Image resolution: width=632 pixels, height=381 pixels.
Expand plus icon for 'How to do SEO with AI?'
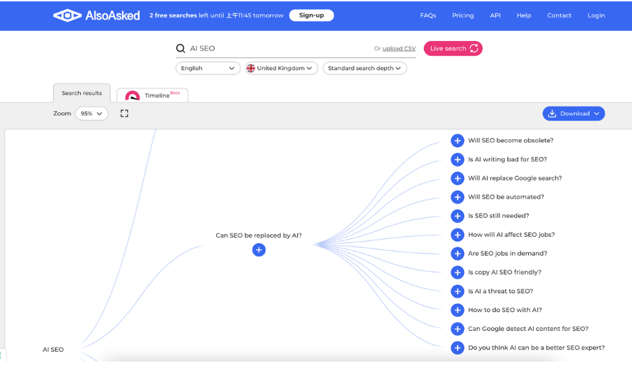[x=458, y=310]
